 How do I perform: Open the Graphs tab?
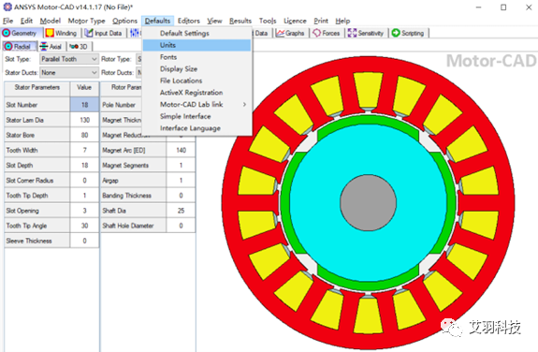point(291,33)
